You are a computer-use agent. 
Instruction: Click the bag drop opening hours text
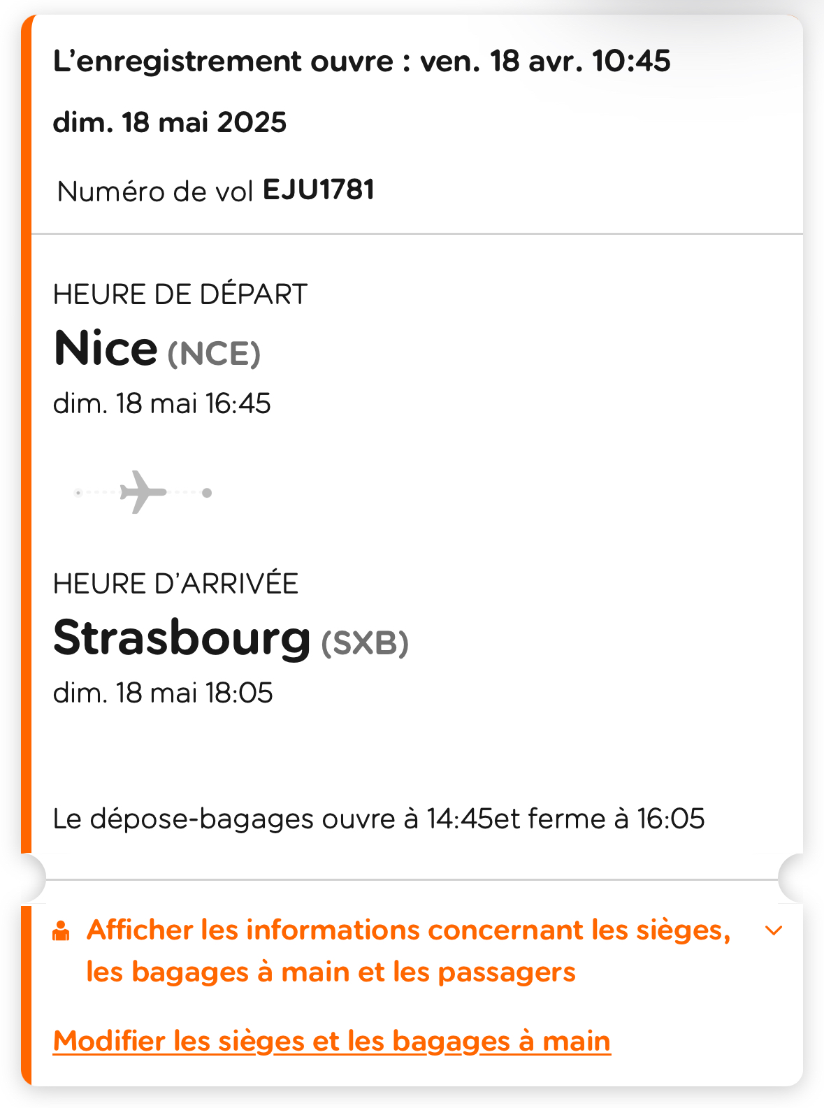click(x=379, y=819)
